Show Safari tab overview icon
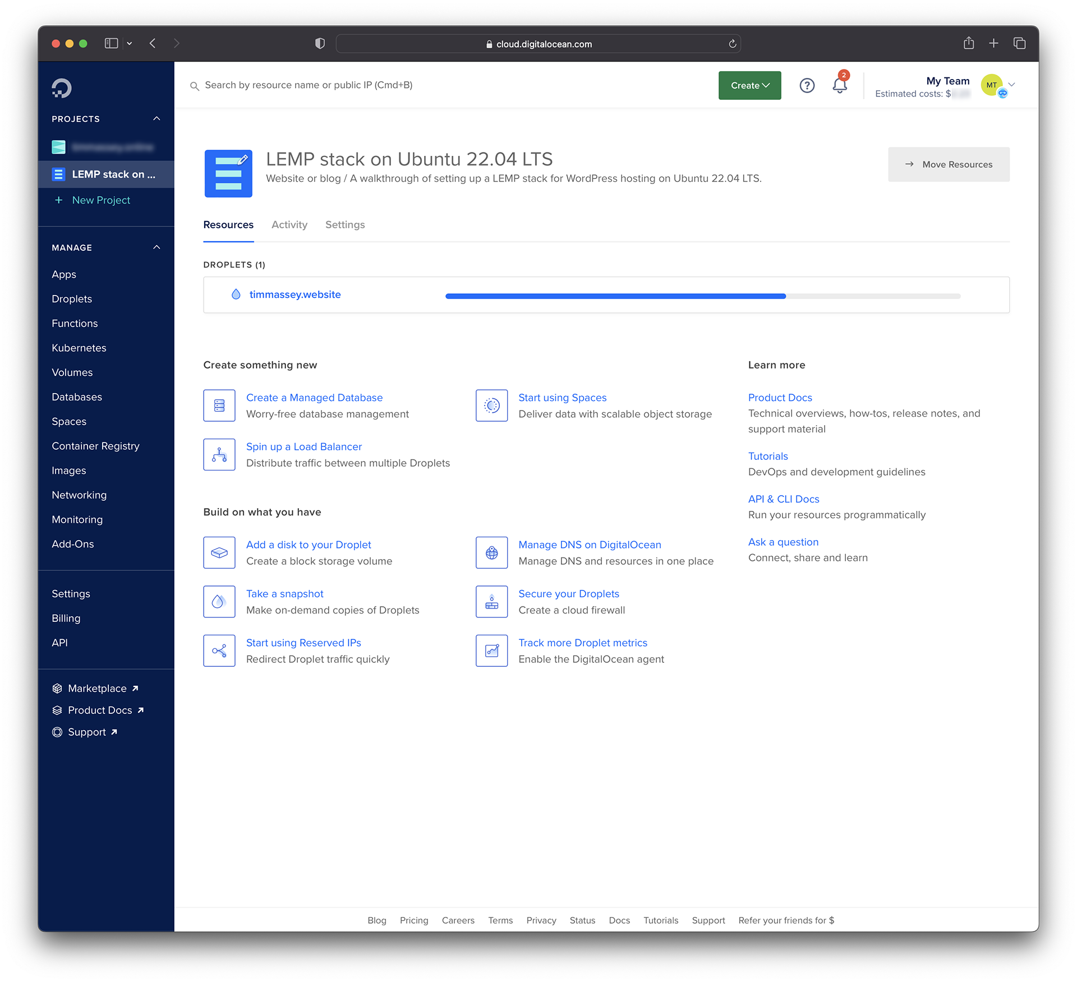 pyautogui.click(x=1019, y=43)
